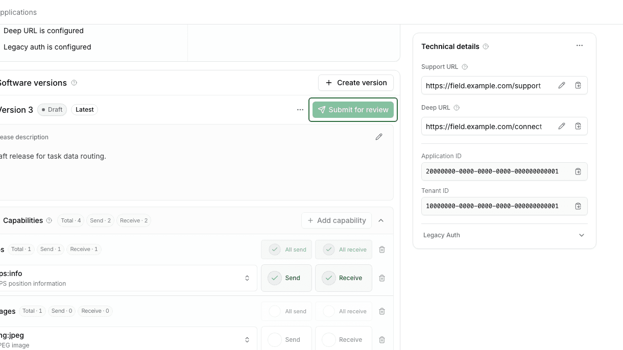Click the Capabilities 'Total · 4' badge
The image size is (623, 350).
[71, 220]
